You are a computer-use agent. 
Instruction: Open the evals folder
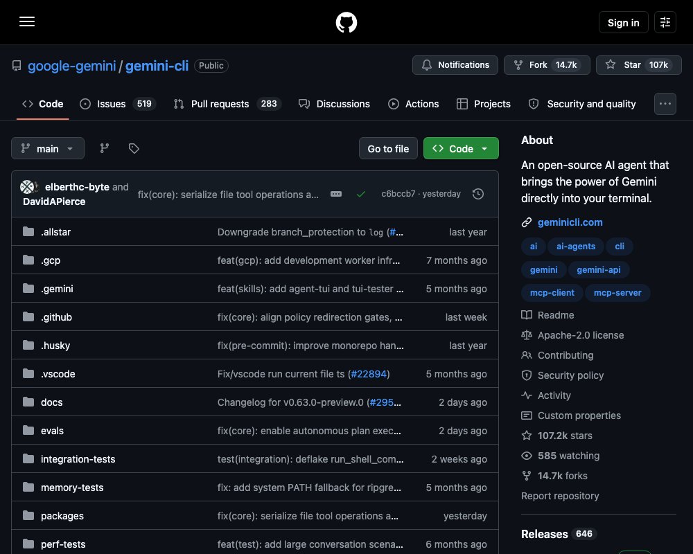point(52,431)
